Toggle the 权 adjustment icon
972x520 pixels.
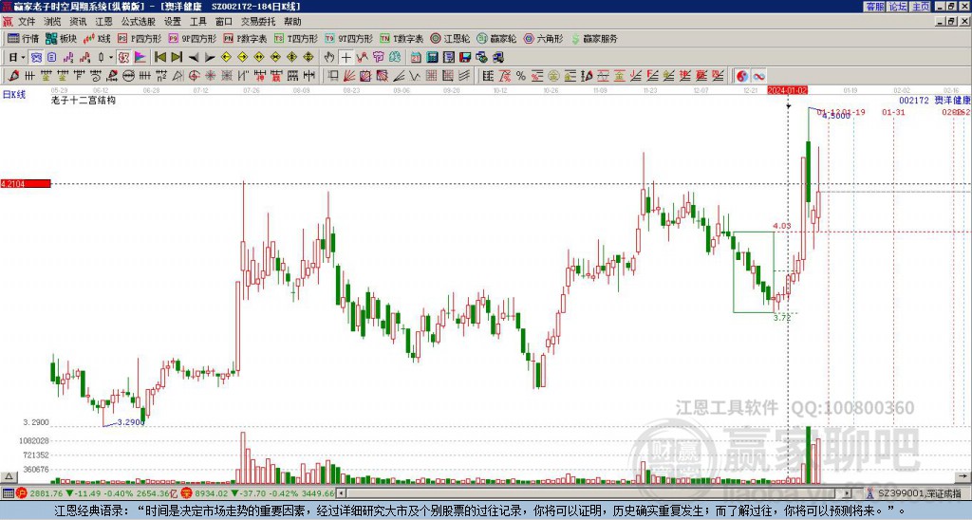(x=123, y=58)
